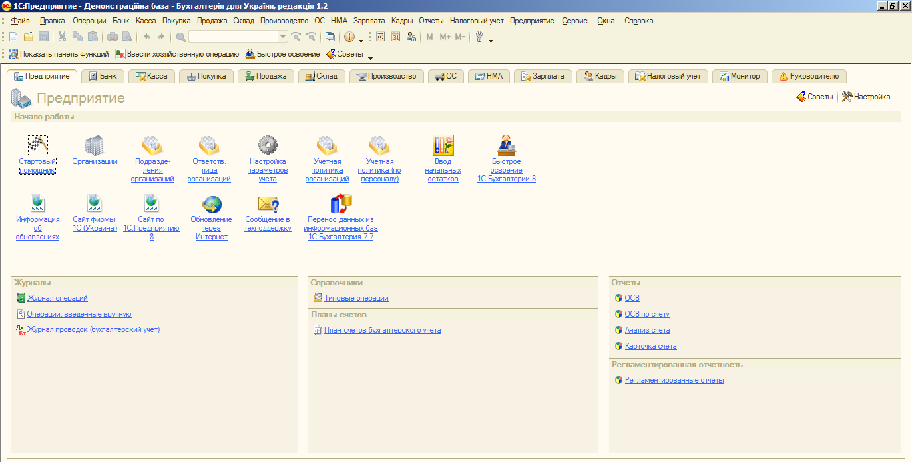Open the Журнал операций link

pos(57,298)
